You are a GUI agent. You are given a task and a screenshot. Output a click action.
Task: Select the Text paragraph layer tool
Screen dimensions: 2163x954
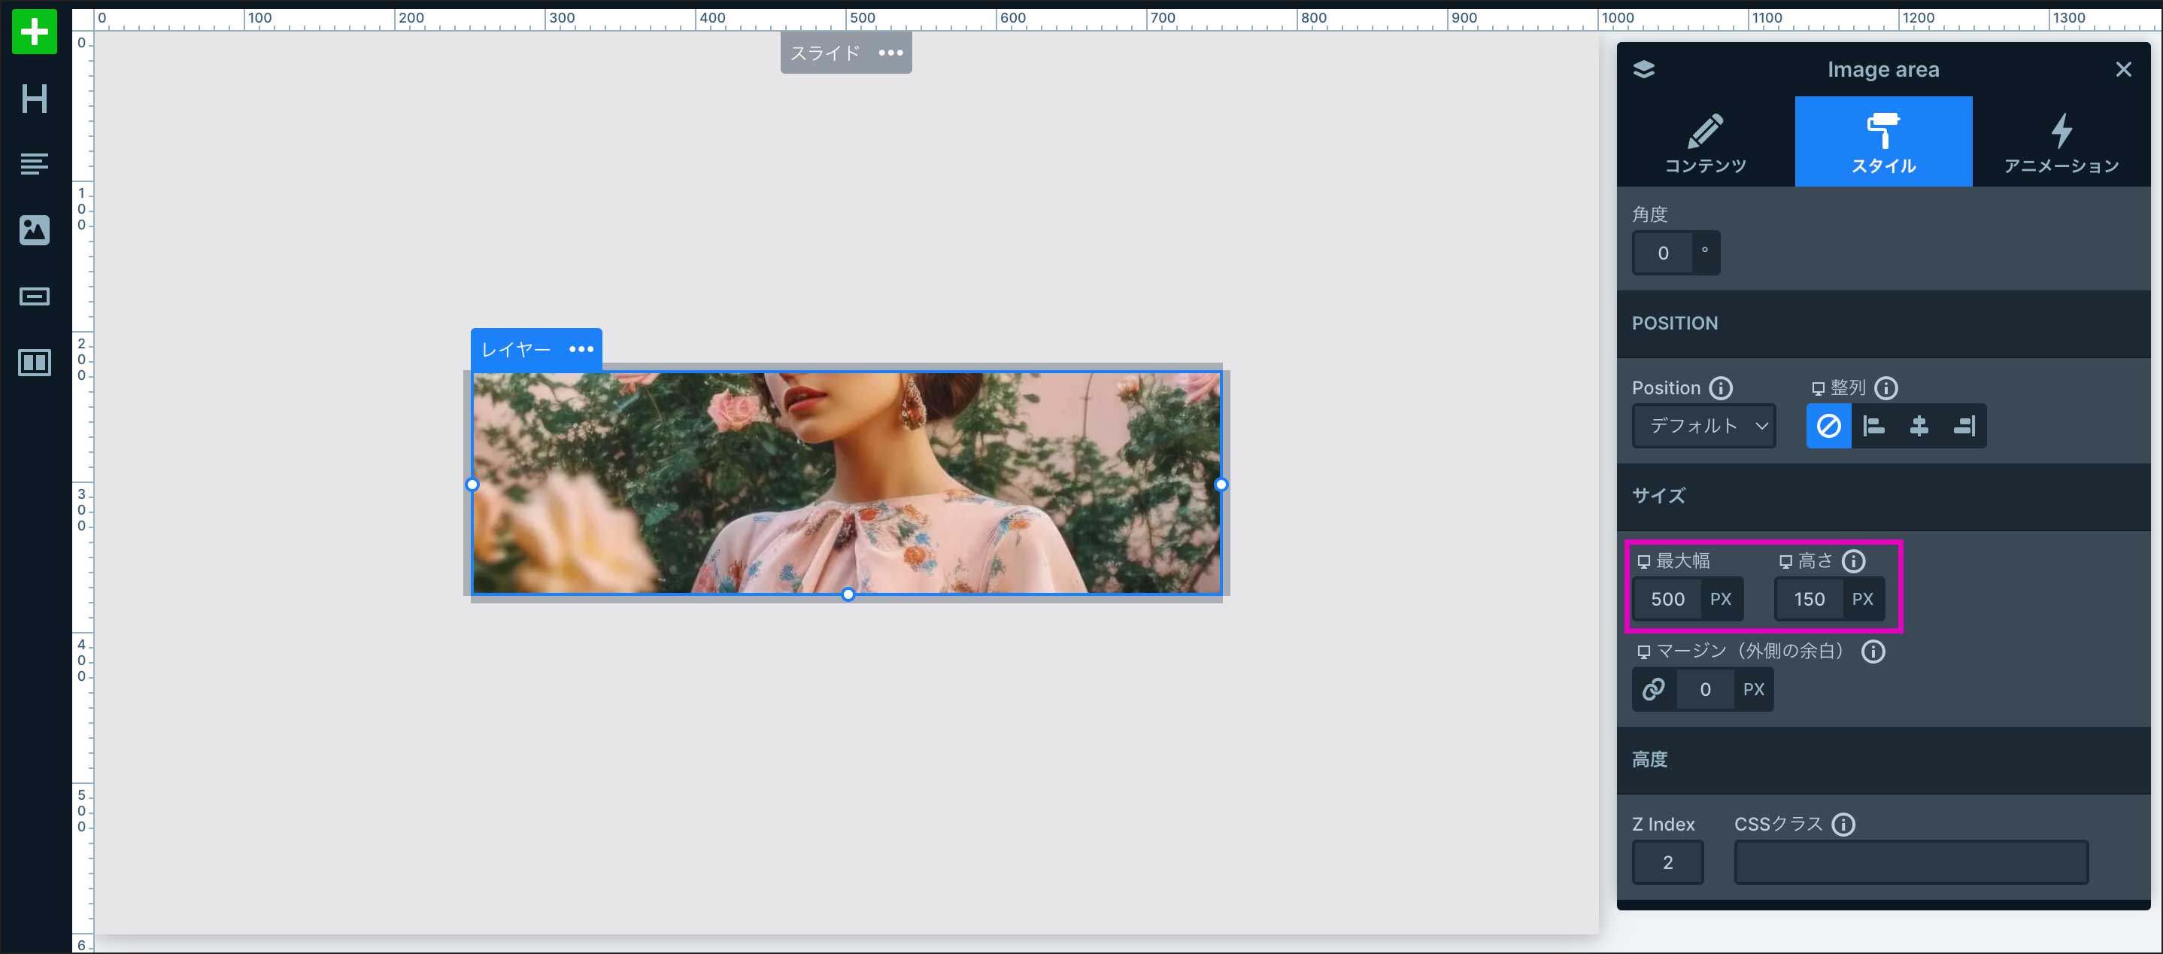click(35, 164)
